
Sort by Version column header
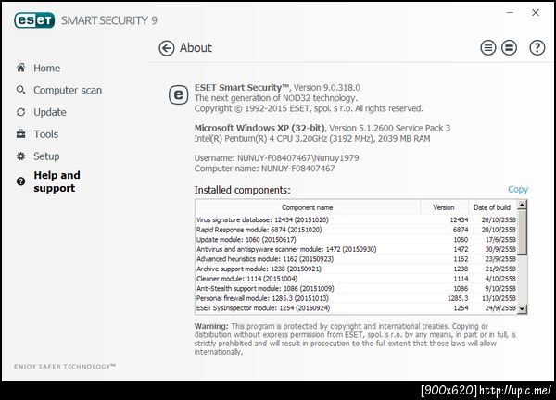pos(443,207)
